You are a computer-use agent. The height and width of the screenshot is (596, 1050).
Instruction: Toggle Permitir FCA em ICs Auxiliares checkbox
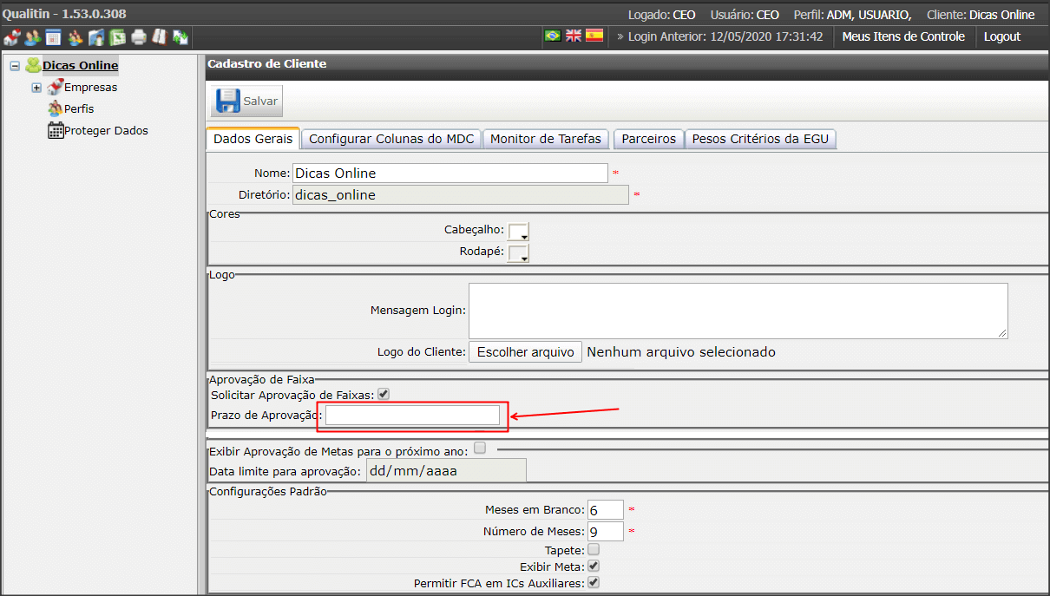[594, 582]
